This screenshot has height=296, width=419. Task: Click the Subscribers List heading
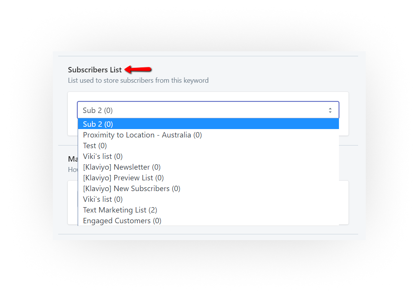coord(95,70)
